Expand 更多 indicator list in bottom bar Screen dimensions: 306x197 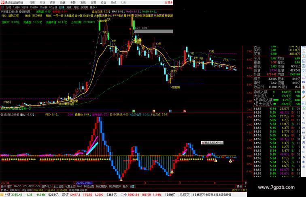tap(125, 186)
